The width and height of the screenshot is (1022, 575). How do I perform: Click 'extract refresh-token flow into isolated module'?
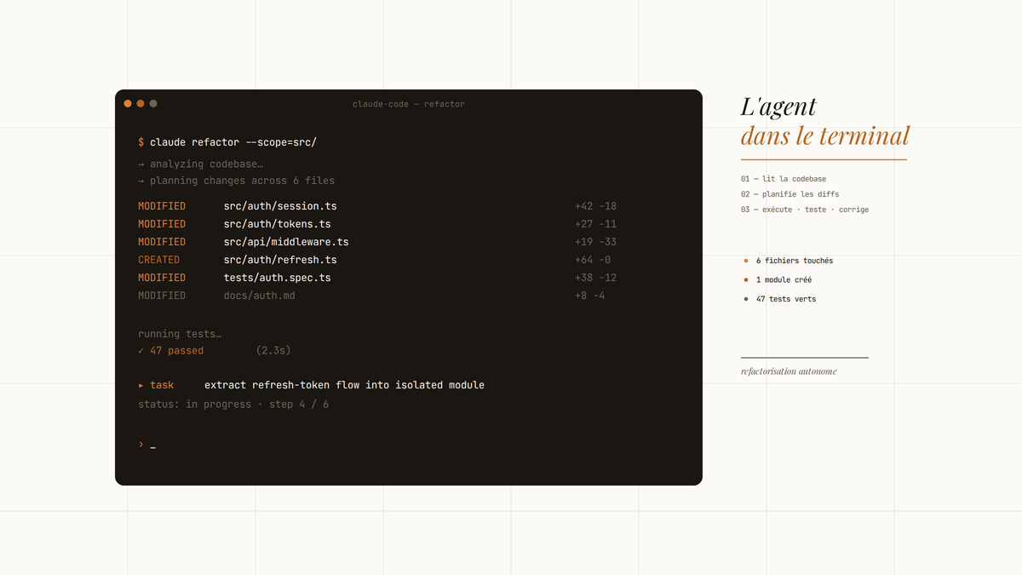click(x=344, y=385)
